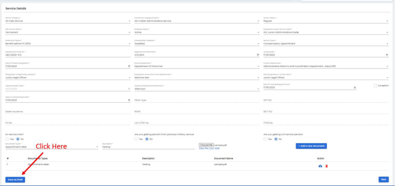Click the GPF NO. field
This screenshot has width=395, height=186.
326,100
